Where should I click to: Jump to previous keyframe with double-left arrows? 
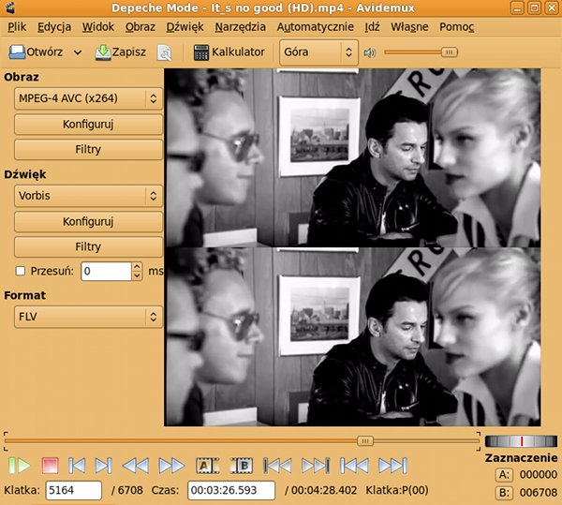[x=136, y=466]
